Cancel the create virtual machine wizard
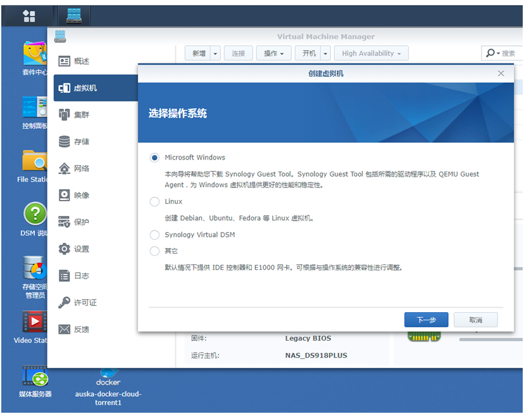524x414 pixels. 475,320
